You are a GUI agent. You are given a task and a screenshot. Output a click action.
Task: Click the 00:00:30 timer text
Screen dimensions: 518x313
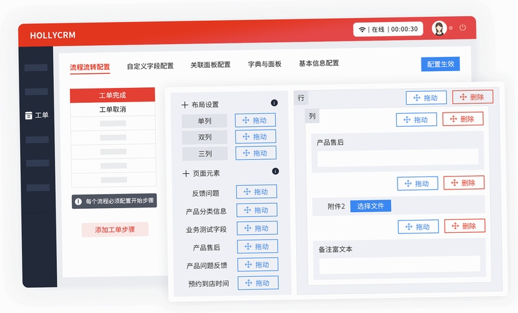click(x=404, y=29)
